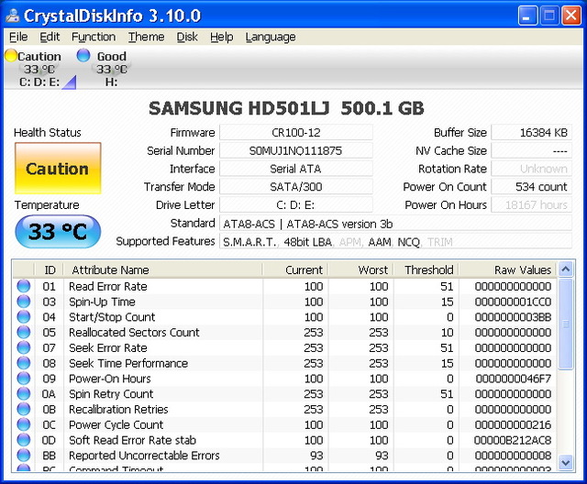Open the File menu

18,37
